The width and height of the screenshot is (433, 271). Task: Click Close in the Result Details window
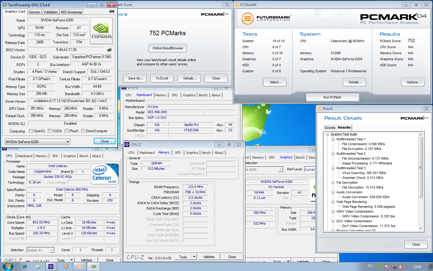pyautogui.click(x=416, y=245)
